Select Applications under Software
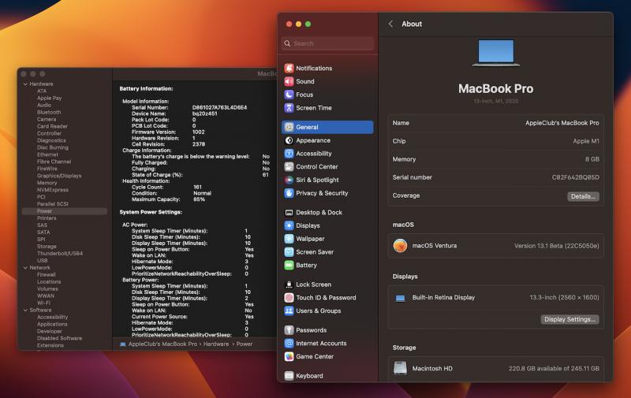The height and width of the screenshot is (398, 631). (52, 324)
